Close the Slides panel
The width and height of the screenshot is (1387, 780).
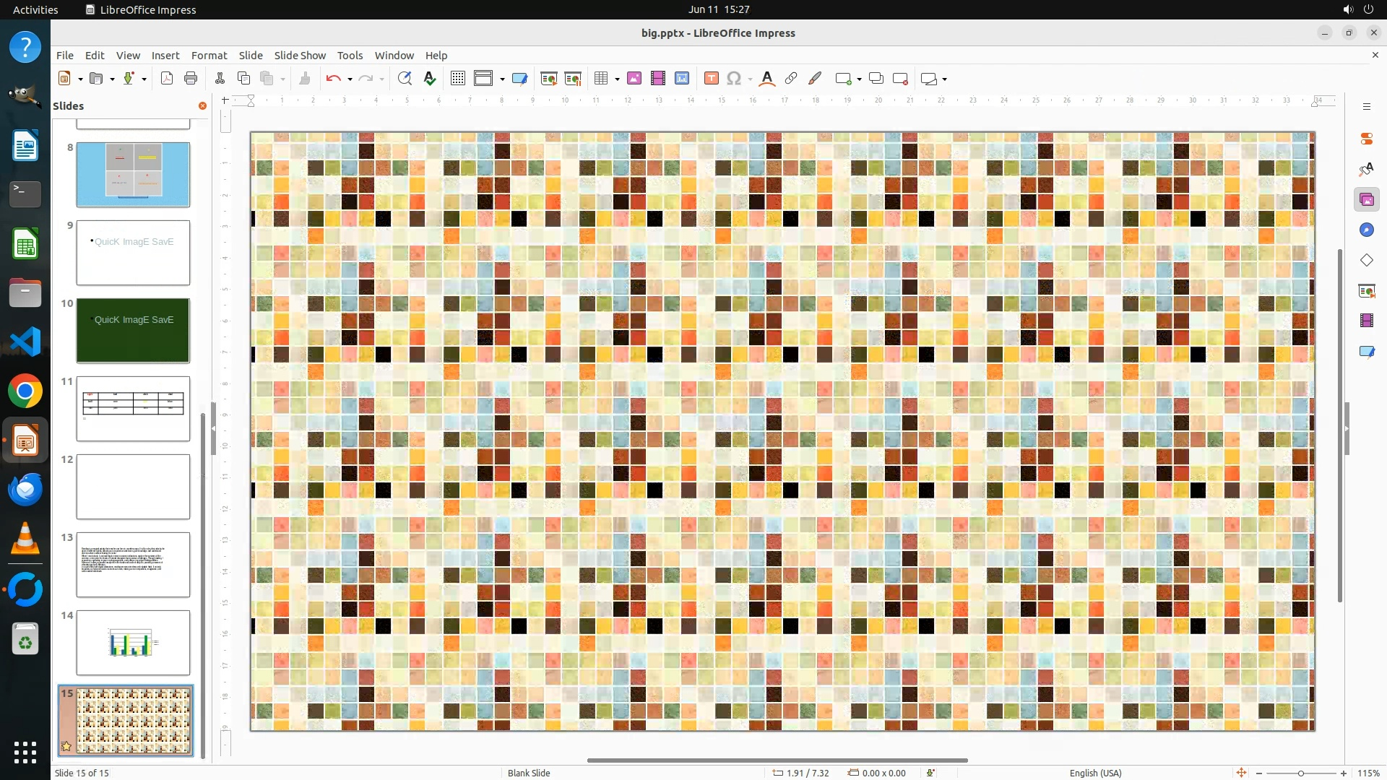click(x=202, y=105)
